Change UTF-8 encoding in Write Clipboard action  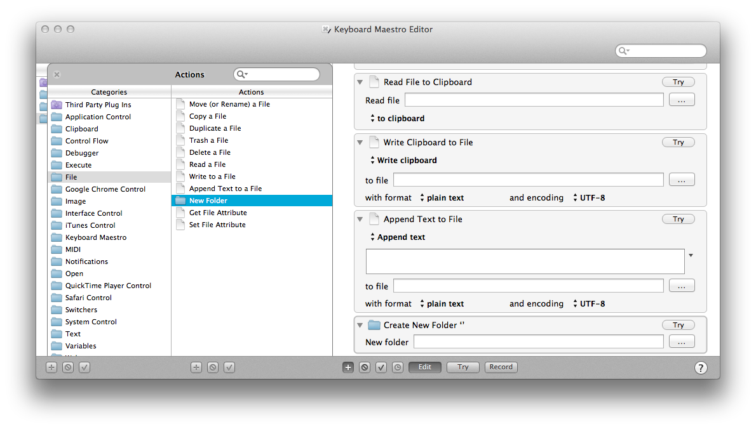pos(589,198)
